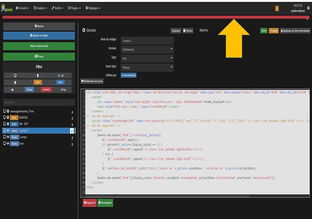Open the Réglages menu

tap(93, 8)
